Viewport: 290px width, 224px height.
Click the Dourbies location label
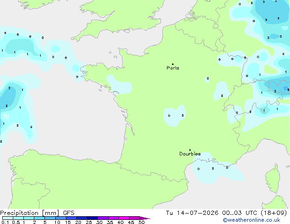click(190, 154)
